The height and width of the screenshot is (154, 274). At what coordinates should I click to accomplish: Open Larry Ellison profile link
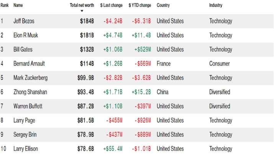click(26, 149)
